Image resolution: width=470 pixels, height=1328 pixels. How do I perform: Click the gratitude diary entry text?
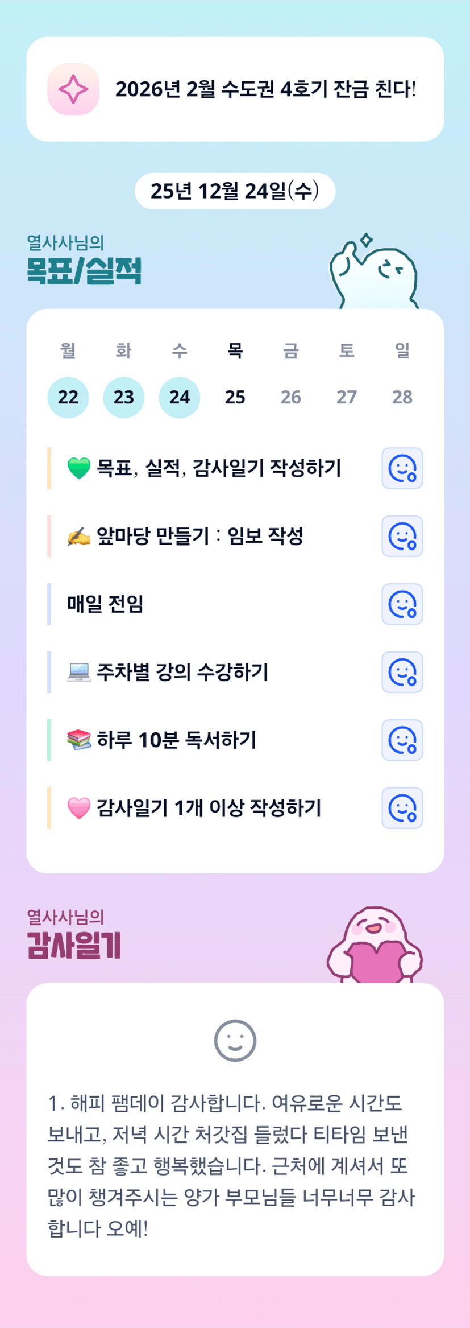pyautogui.click(x=231, y=1166)
